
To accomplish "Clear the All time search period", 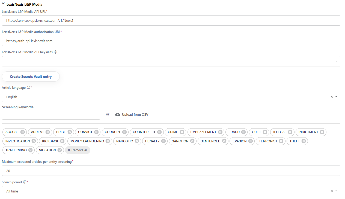I will [x=332, y=191].
